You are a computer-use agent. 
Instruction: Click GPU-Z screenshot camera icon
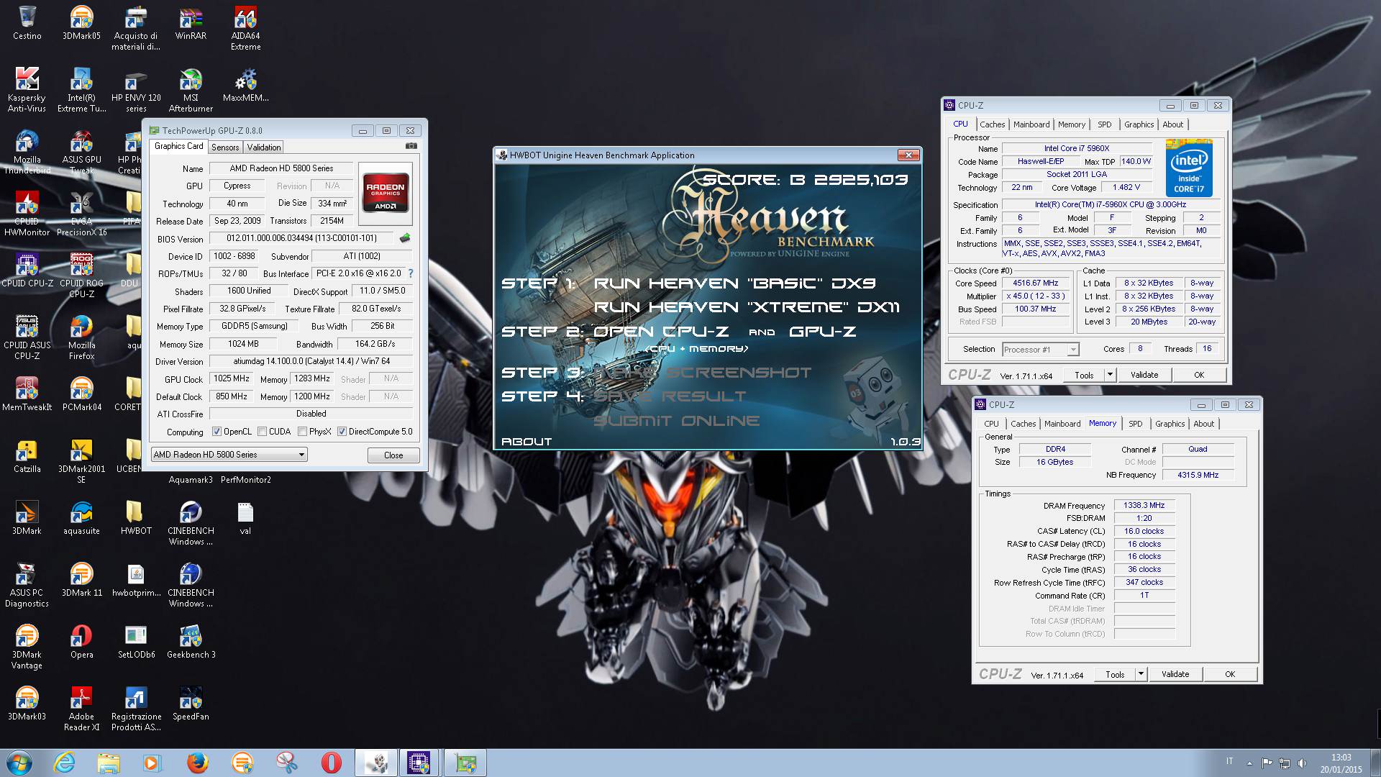point(411,146)
